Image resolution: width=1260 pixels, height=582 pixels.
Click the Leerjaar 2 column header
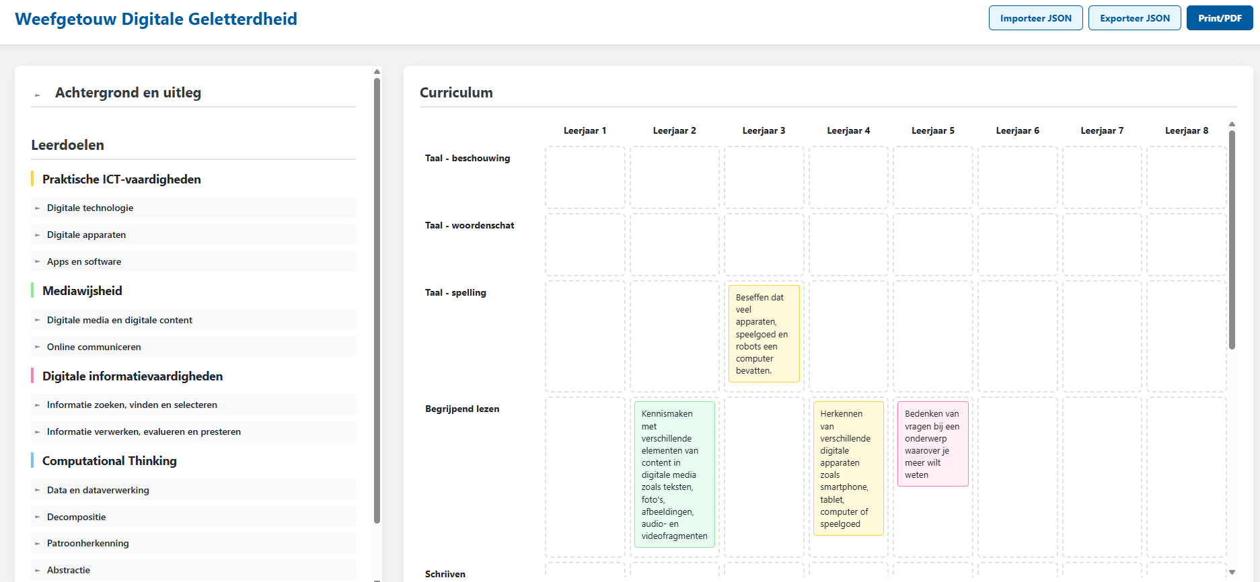point(674,130)
